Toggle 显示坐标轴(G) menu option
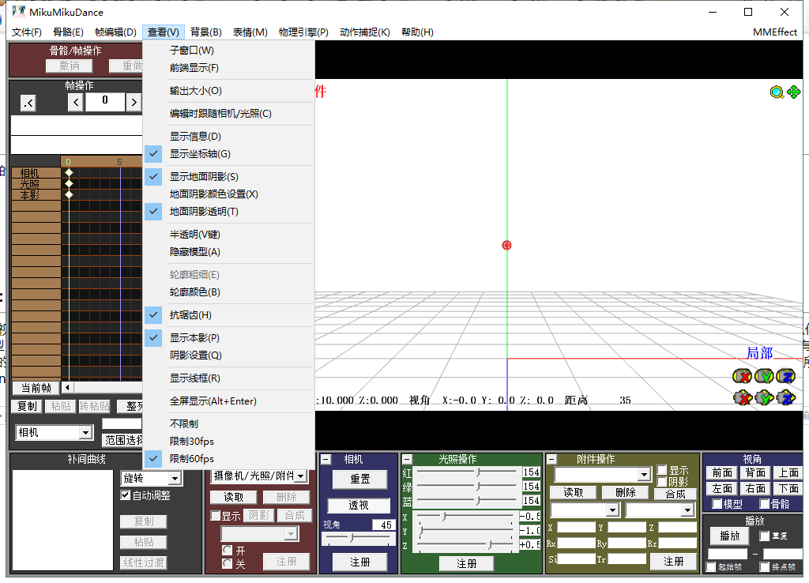The height and width of the screenshot is (583, 809). (229, 154)
